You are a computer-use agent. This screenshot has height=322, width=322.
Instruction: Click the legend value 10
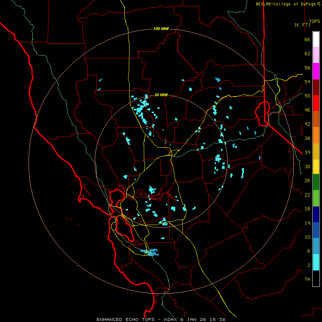point(307,237)
